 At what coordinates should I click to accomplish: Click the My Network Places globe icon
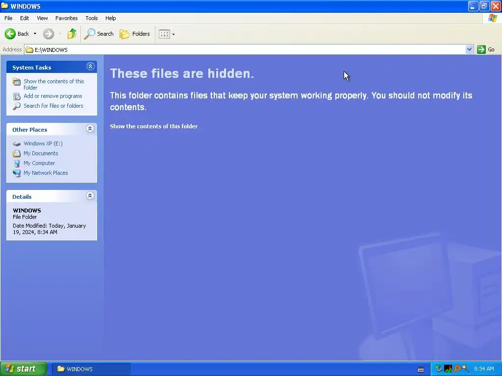pos(17,173)
